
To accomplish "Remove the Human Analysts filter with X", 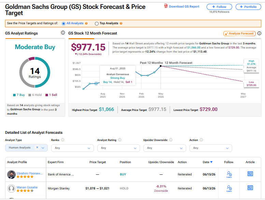I will point(37,147).
